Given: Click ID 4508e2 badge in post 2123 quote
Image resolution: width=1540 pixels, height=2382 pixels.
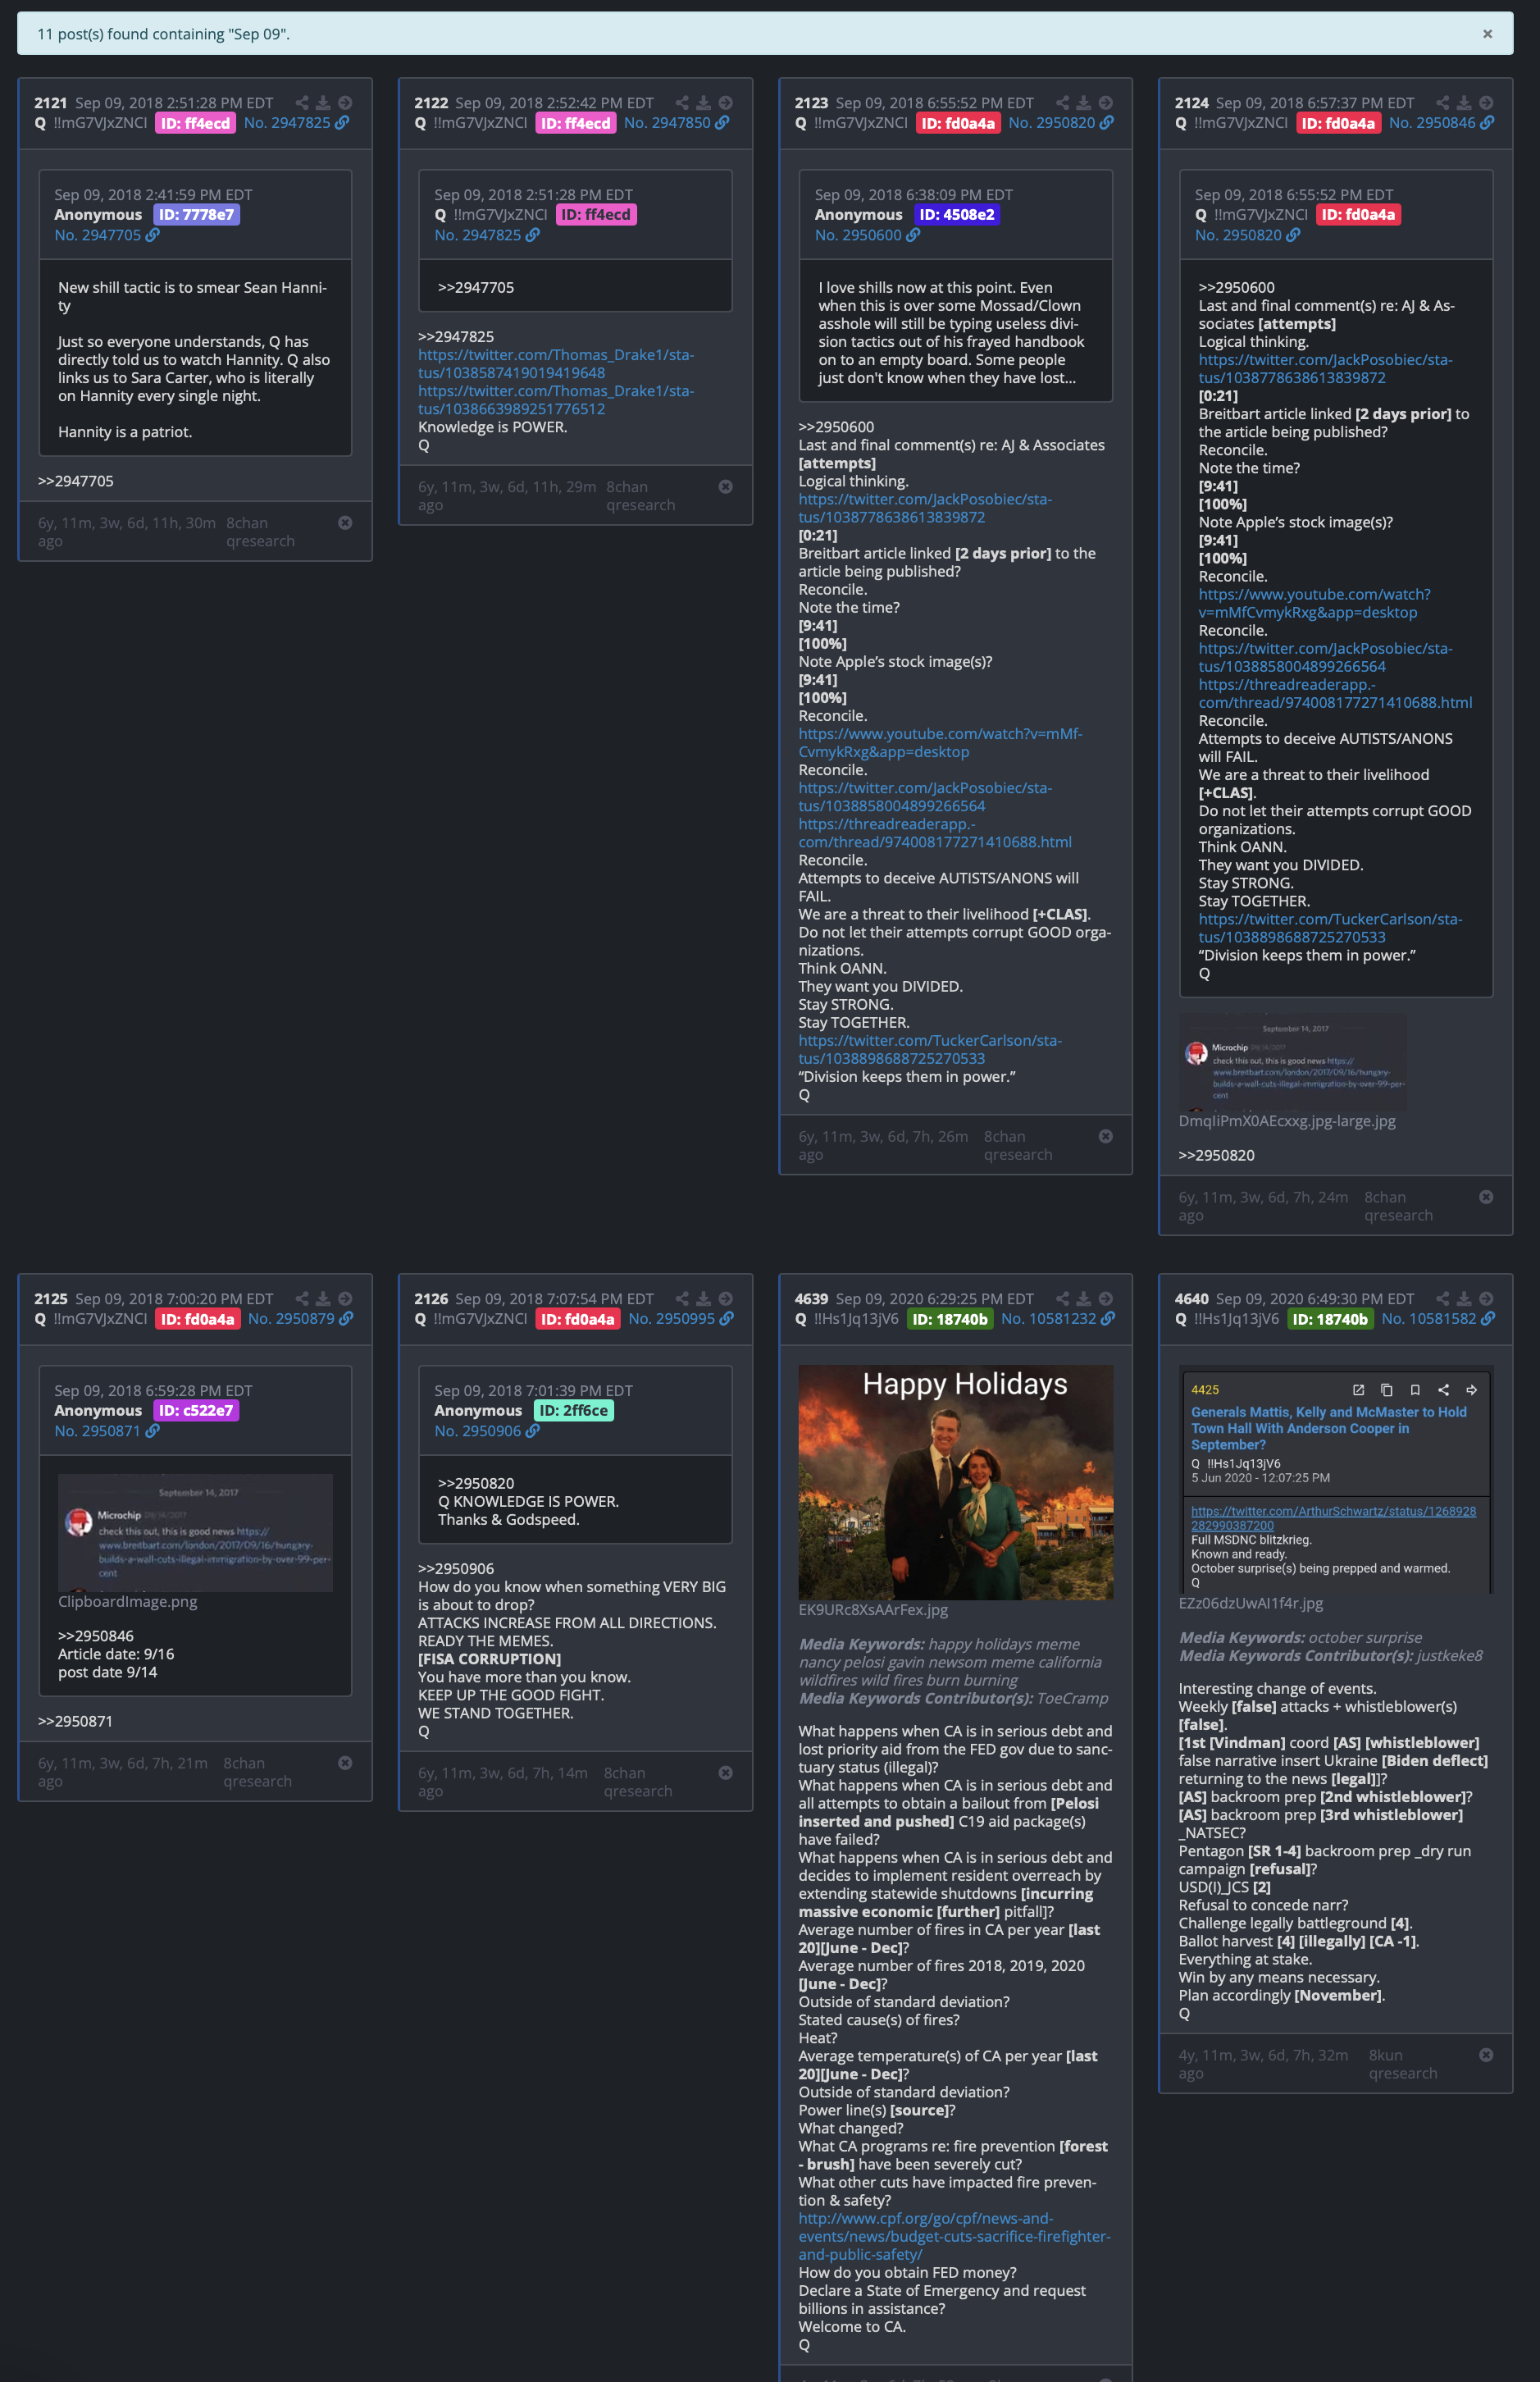Looking at the screenshot, I should pos(957,215).
